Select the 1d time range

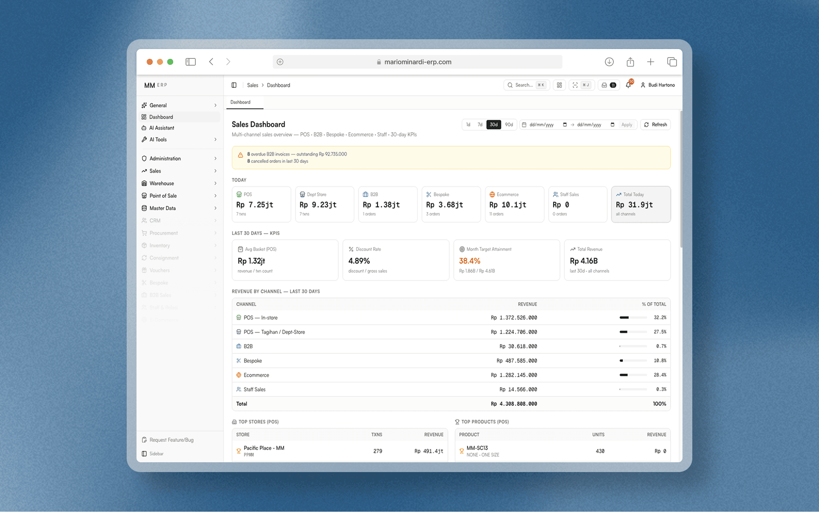(x=468, y=125)
